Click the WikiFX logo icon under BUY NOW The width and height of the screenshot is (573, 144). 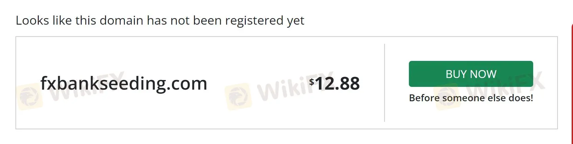point(447,97)
